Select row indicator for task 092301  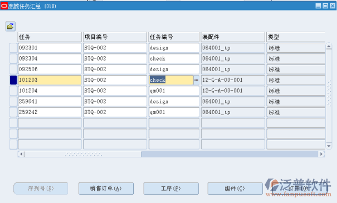coord(13,48)
